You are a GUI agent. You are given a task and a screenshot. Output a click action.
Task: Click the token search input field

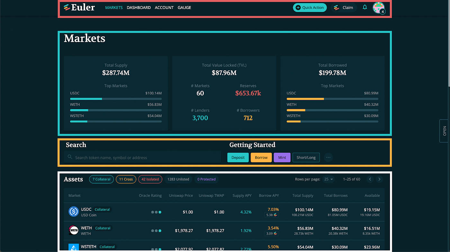click(142, 157)
